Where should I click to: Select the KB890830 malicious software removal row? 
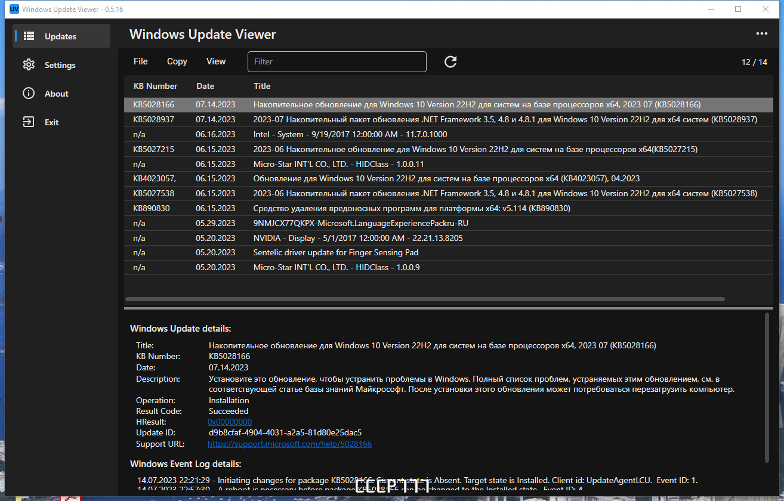(x=449, y=208)
